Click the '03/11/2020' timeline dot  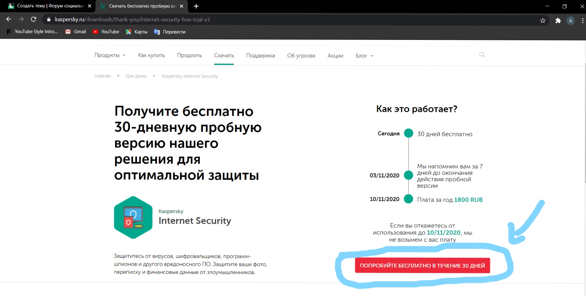coord(408,175)
